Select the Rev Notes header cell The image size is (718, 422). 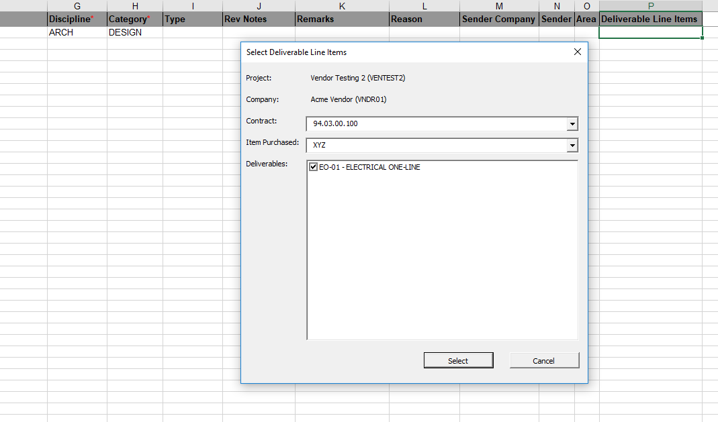259,19
